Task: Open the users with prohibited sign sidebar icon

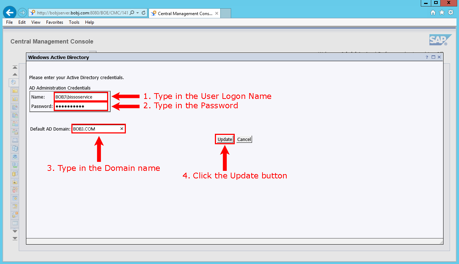Action: [15, 190]
